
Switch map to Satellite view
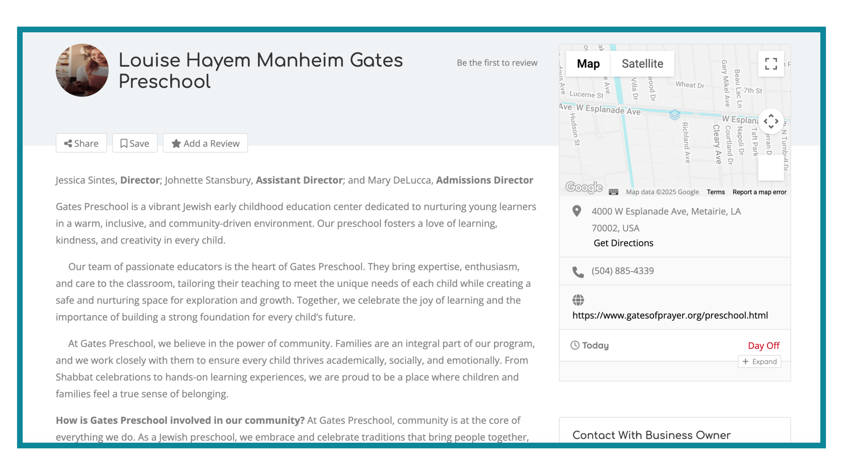coord(642,64)
